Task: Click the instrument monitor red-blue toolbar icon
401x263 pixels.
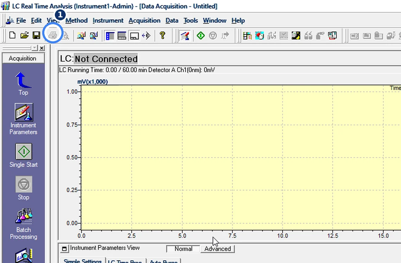Action: (332, 36)
